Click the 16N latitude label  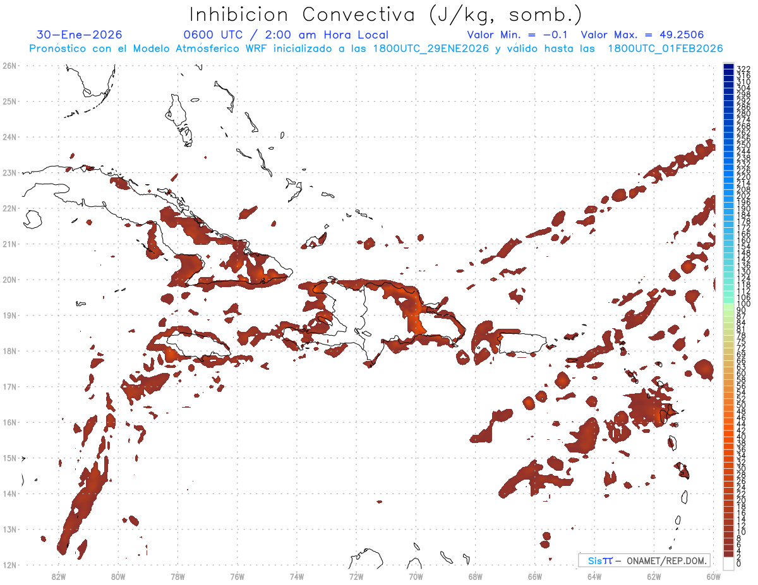click(9, 422)
